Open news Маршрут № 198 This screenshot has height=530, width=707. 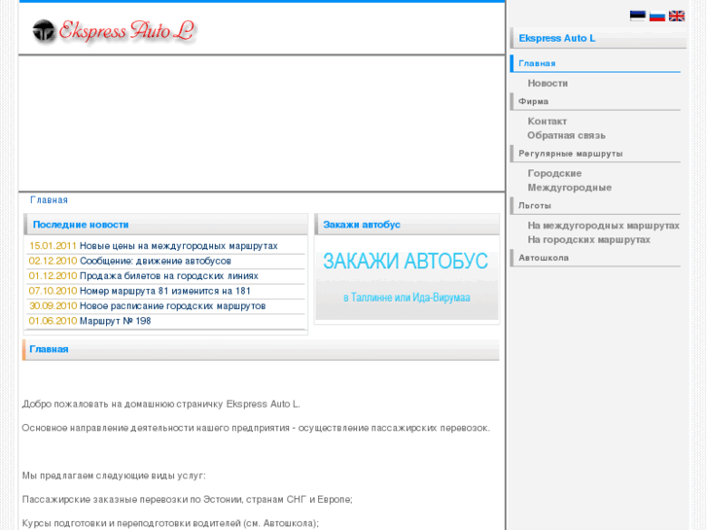pyautogui.click(x=115, y=321)
